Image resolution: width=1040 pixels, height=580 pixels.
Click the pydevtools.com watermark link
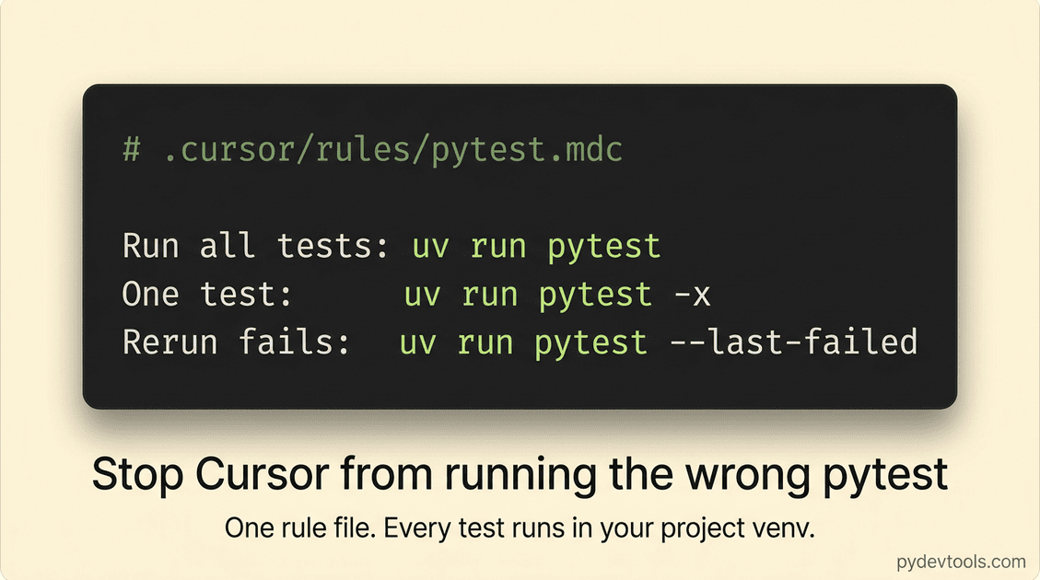961,563
